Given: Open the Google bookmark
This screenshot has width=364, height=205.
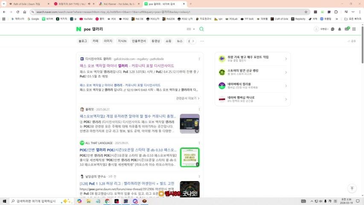Looking at the screenshot, I should [33, 19].
